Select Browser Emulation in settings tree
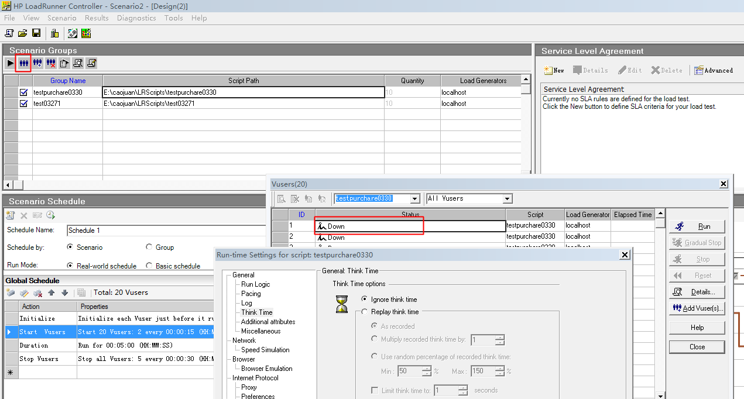Screen dimensions: 744x399 (x=267, y=369)
